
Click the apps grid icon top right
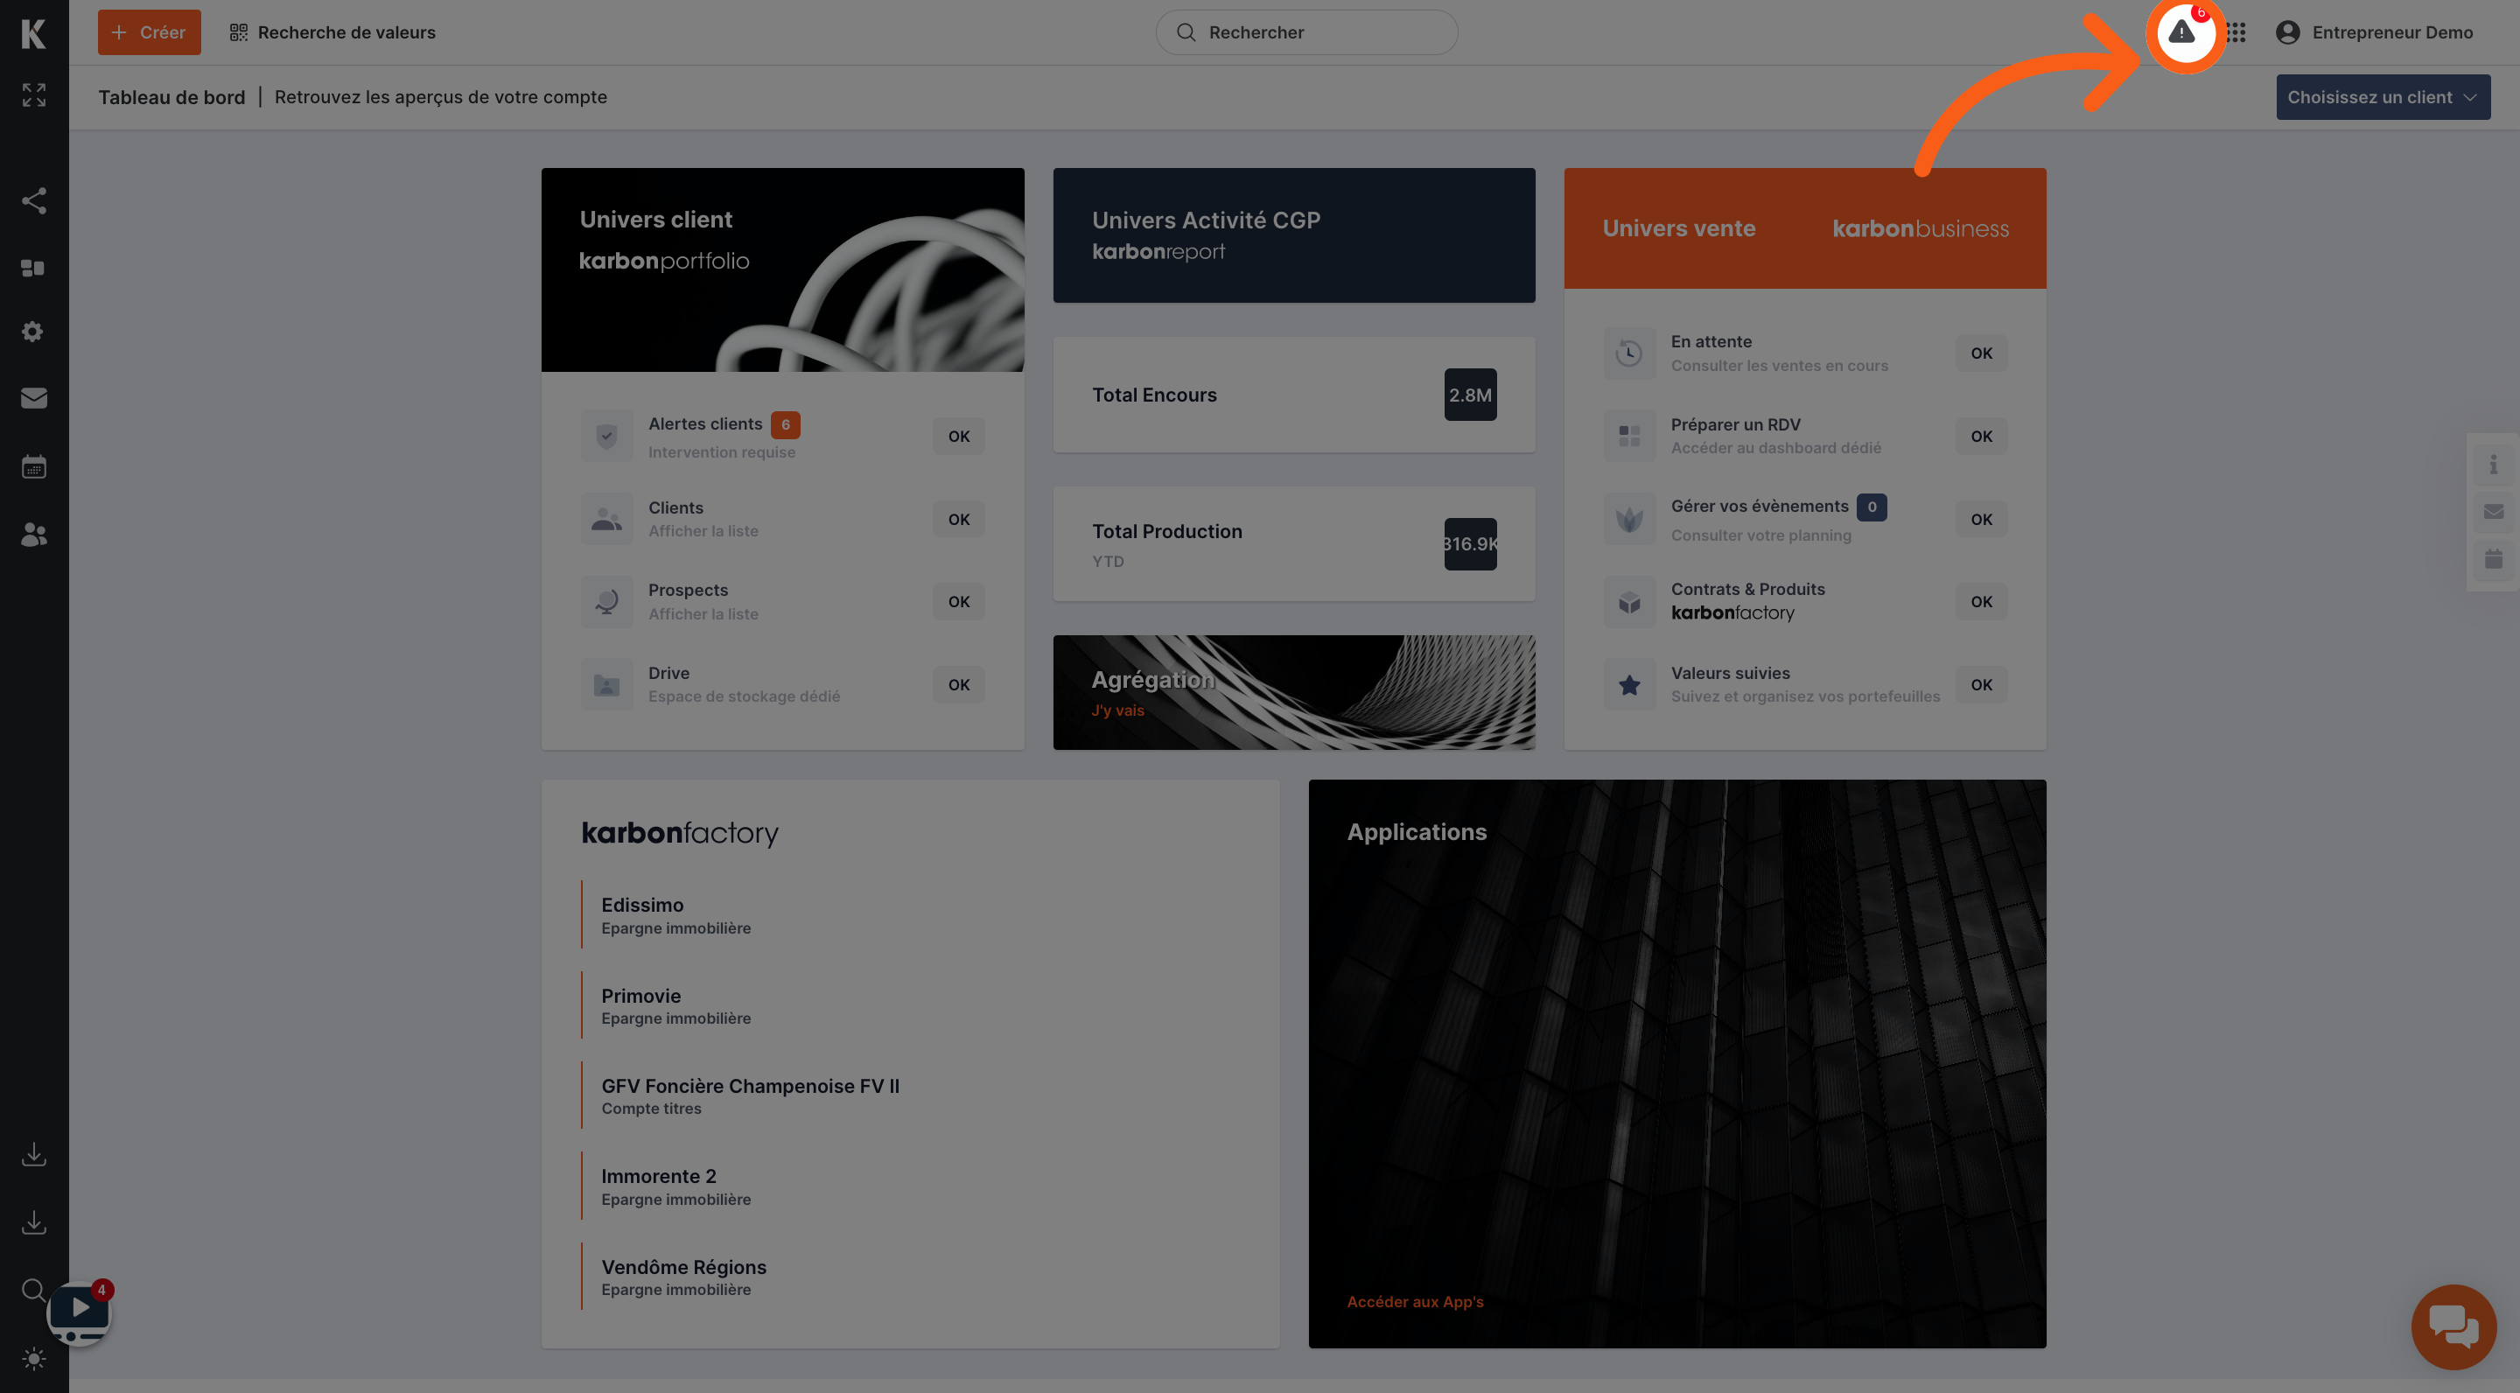[2236, 32]
